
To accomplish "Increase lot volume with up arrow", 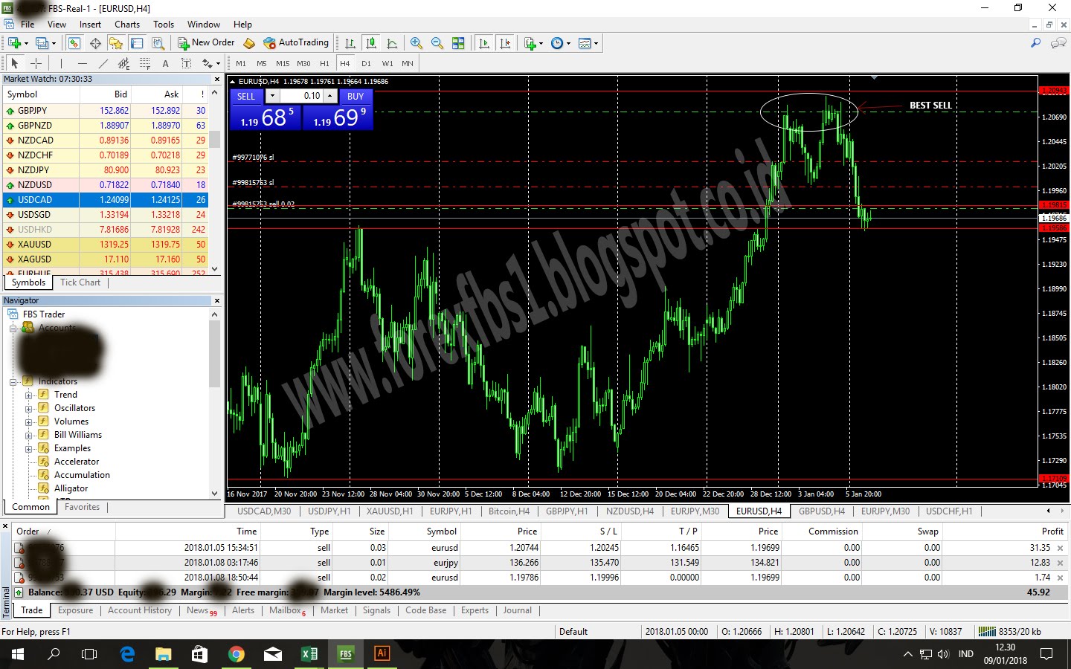I will [x=330, y=96].
